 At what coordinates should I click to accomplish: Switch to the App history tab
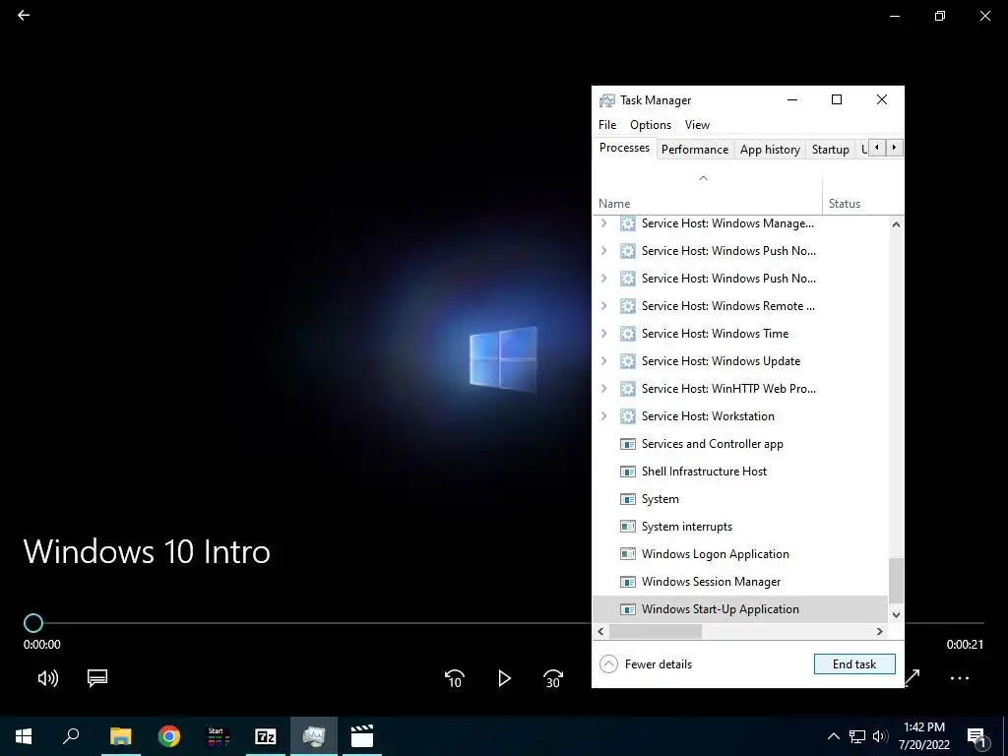tap(770, 150)
